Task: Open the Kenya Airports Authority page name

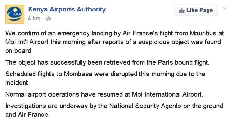Action: coord(67,9)
